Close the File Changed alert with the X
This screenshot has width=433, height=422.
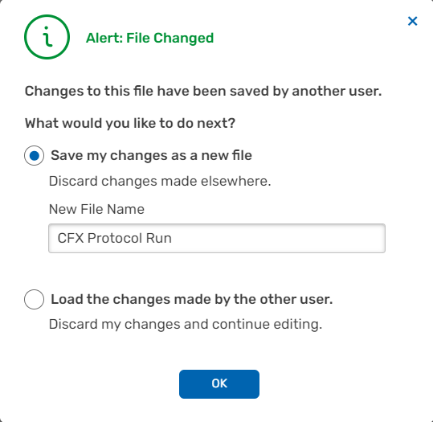click(x=413, y=21)
